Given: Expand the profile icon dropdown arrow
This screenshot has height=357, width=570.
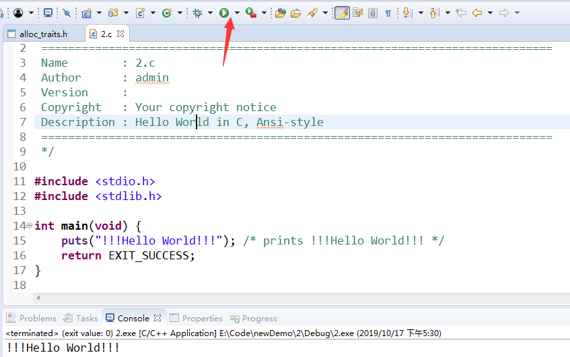Looking at the screenshot, I should tap(31, 13).
